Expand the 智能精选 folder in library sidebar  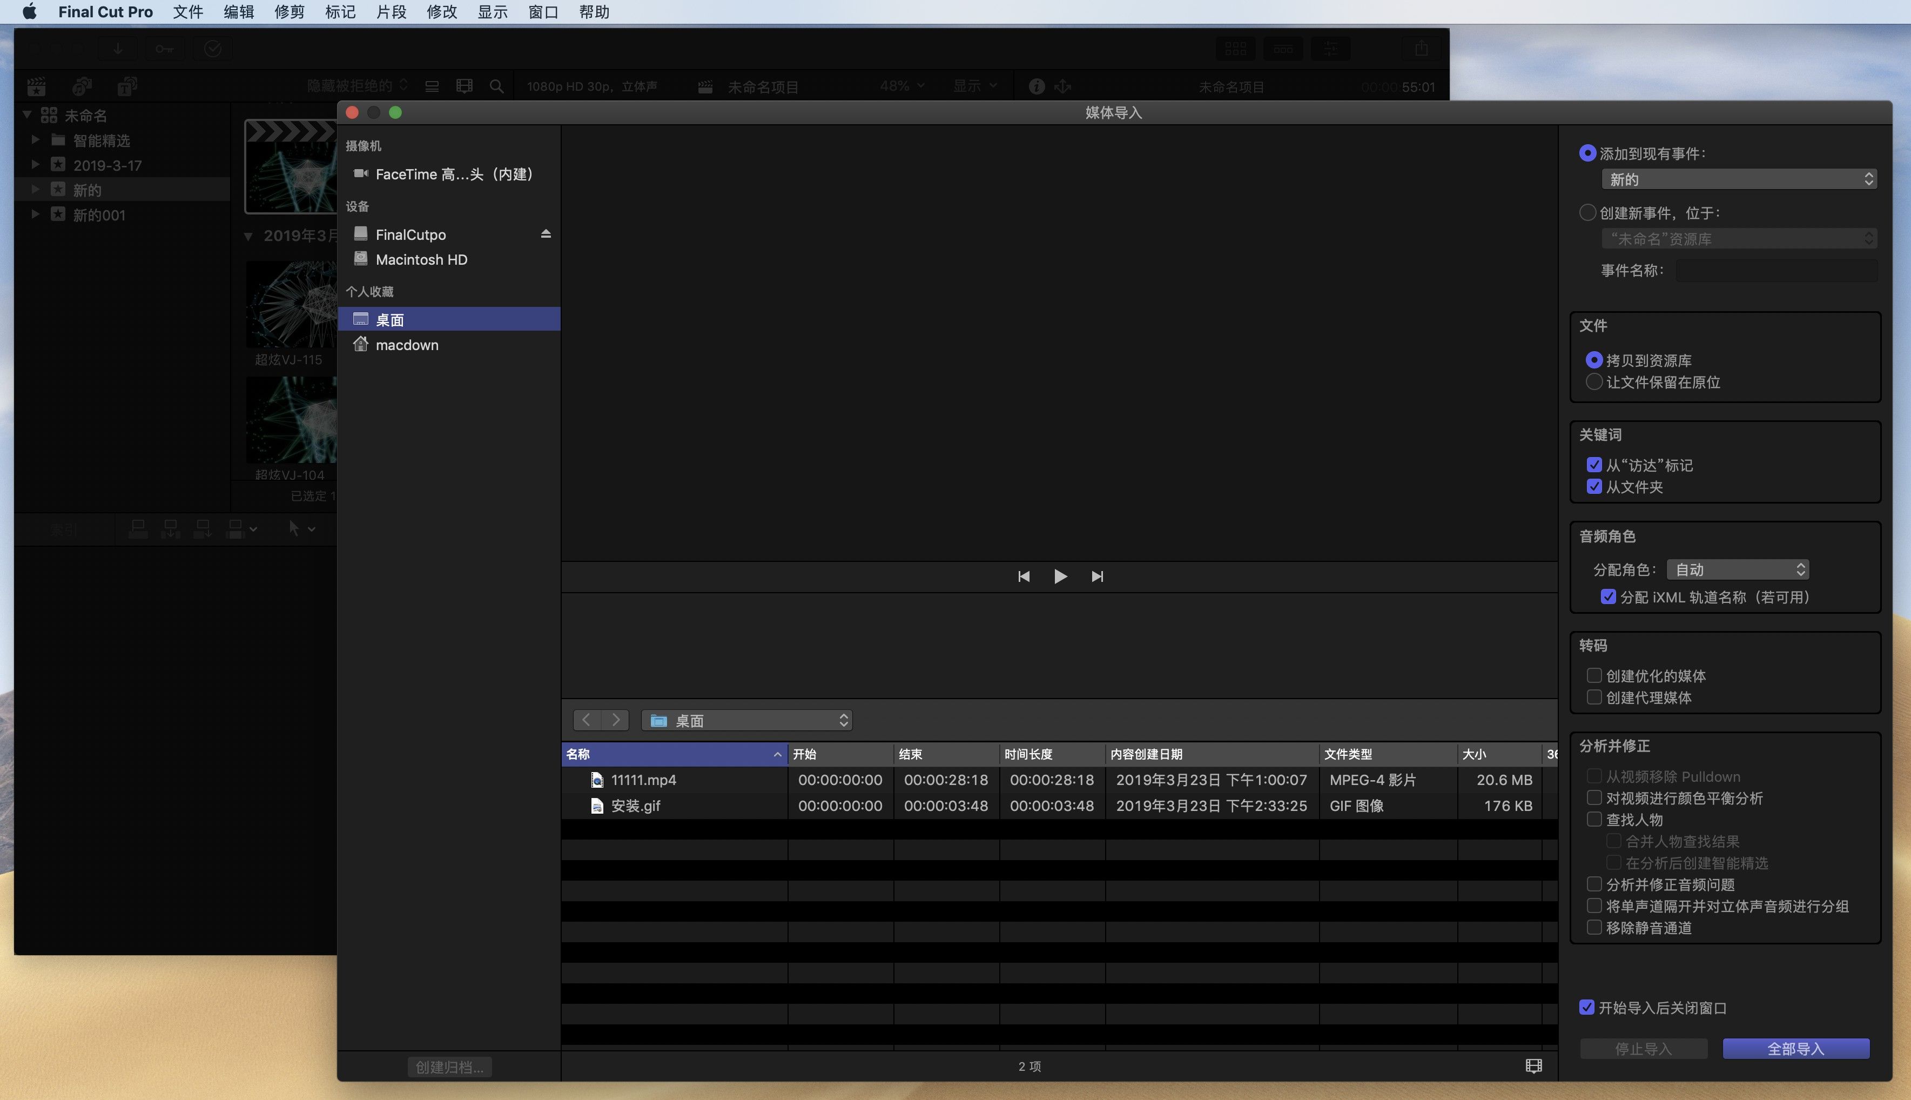coord(35,140)
